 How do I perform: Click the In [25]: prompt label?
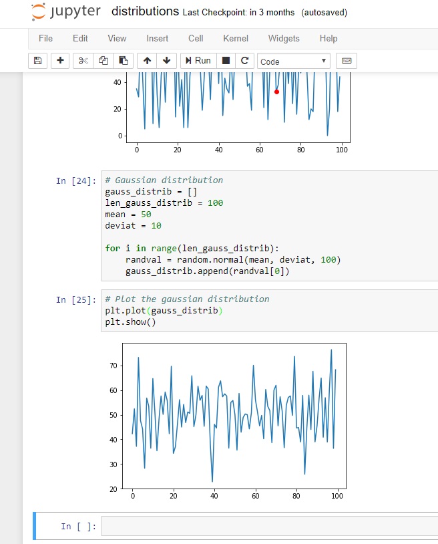coord(76,300)
